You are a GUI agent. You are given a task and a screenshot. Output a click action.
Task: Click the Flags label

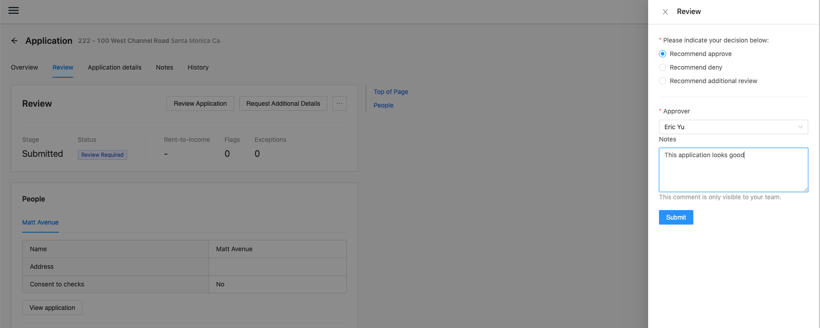click(x=232, y=140)
